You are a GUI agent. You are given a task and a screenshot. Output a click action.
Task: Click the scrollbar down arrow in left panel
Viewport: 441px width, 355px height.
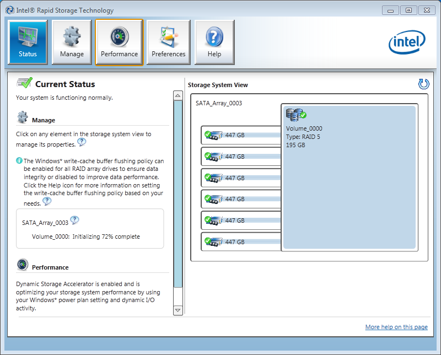178,310
